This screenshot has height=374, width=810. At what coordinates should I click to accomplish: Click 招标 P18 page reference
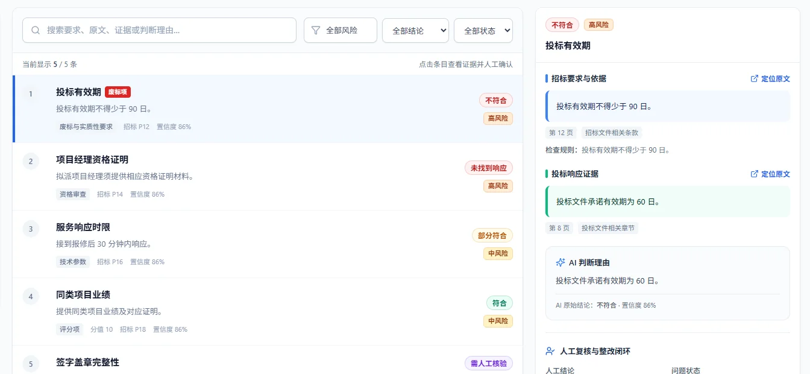[x=133, y=329]
